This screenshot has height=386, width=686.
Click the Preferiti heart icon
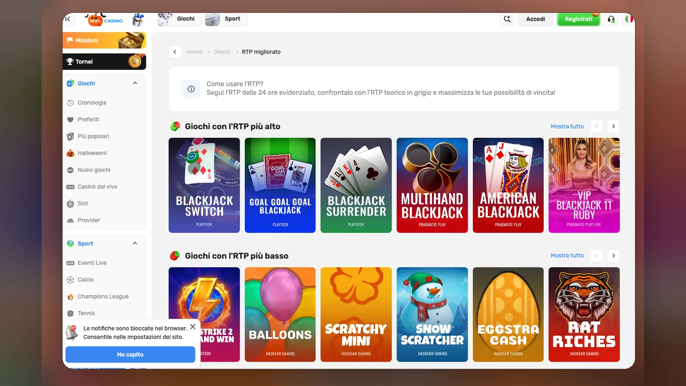click(x=70, y=120)
